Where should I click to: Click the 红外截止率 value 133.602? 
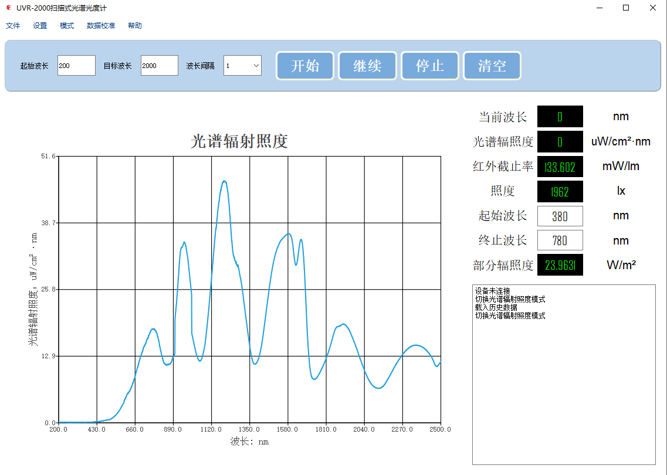click(x=560, y=167)
